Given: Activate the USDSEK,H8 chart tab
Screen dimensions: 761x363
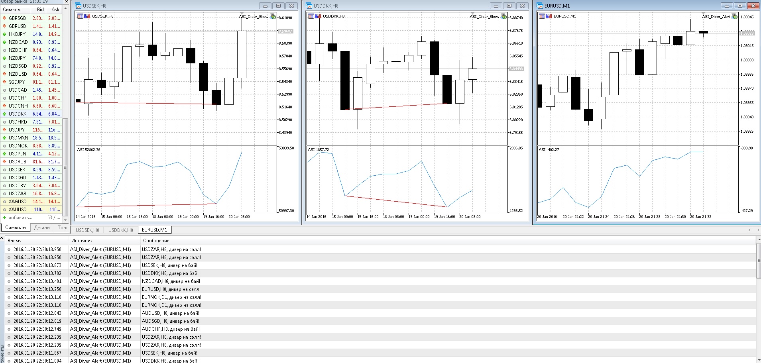Looking at the screenshot, I should (87, 230).
